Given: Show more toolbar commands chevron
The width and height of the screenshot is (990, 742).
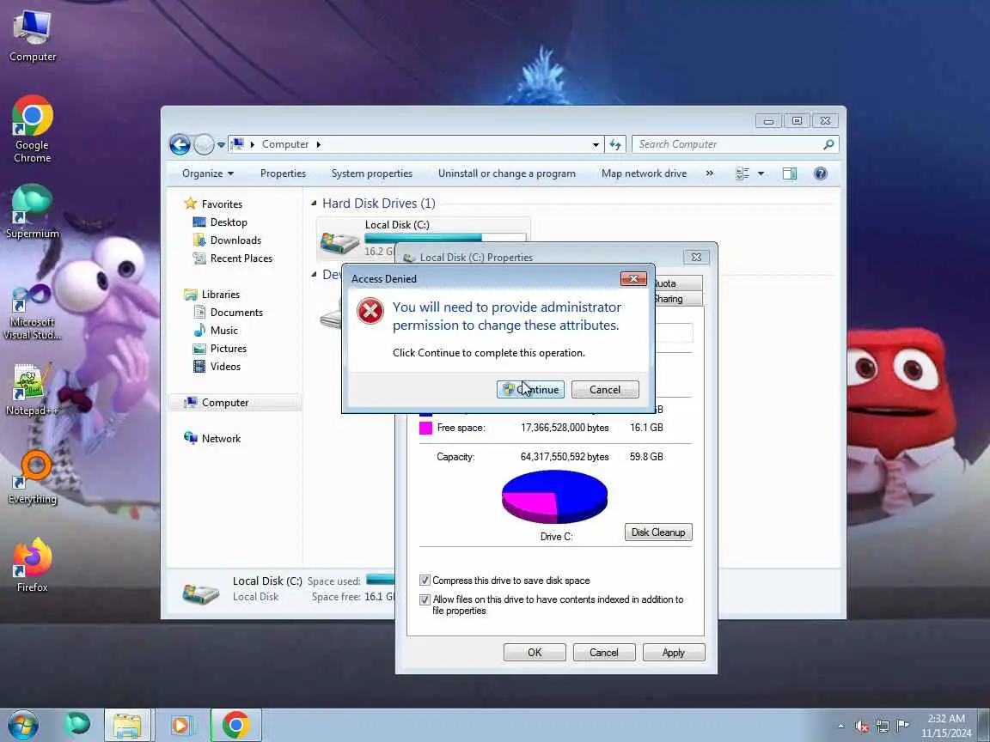Looking at the screenshot, I should click(x=710, y=173).
